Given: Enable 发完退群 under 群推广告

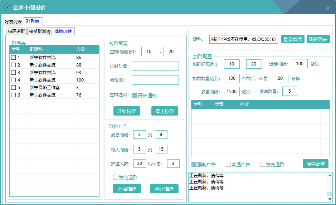Looking at the screenshot, I should click(116, 177).
